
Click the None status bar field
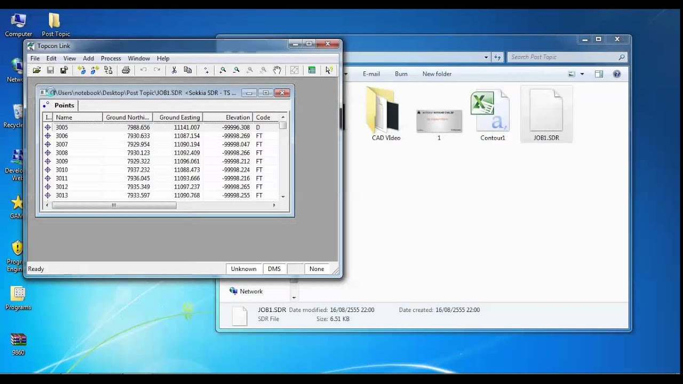(316, 269)
